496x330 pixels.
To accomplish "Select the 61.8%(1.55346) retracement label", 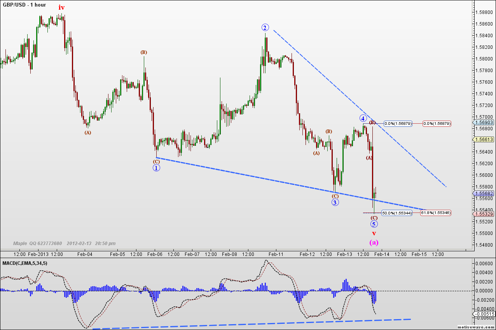I will click(435, 213).
